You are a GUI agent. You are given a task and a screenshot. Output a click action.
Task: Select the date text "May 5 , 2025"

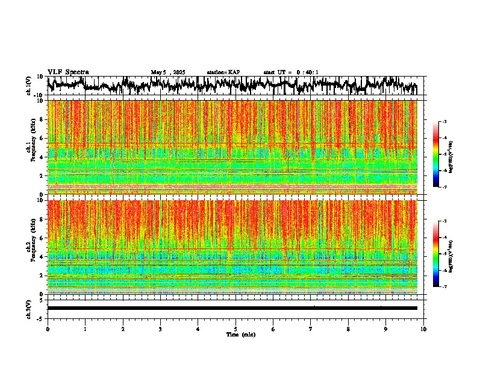(x=168, y=72)
